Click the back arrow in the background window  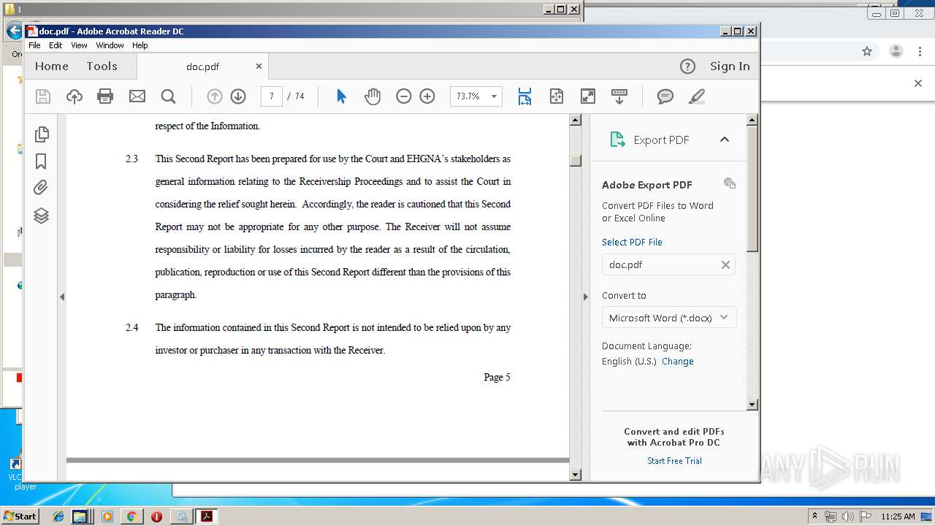13,31
